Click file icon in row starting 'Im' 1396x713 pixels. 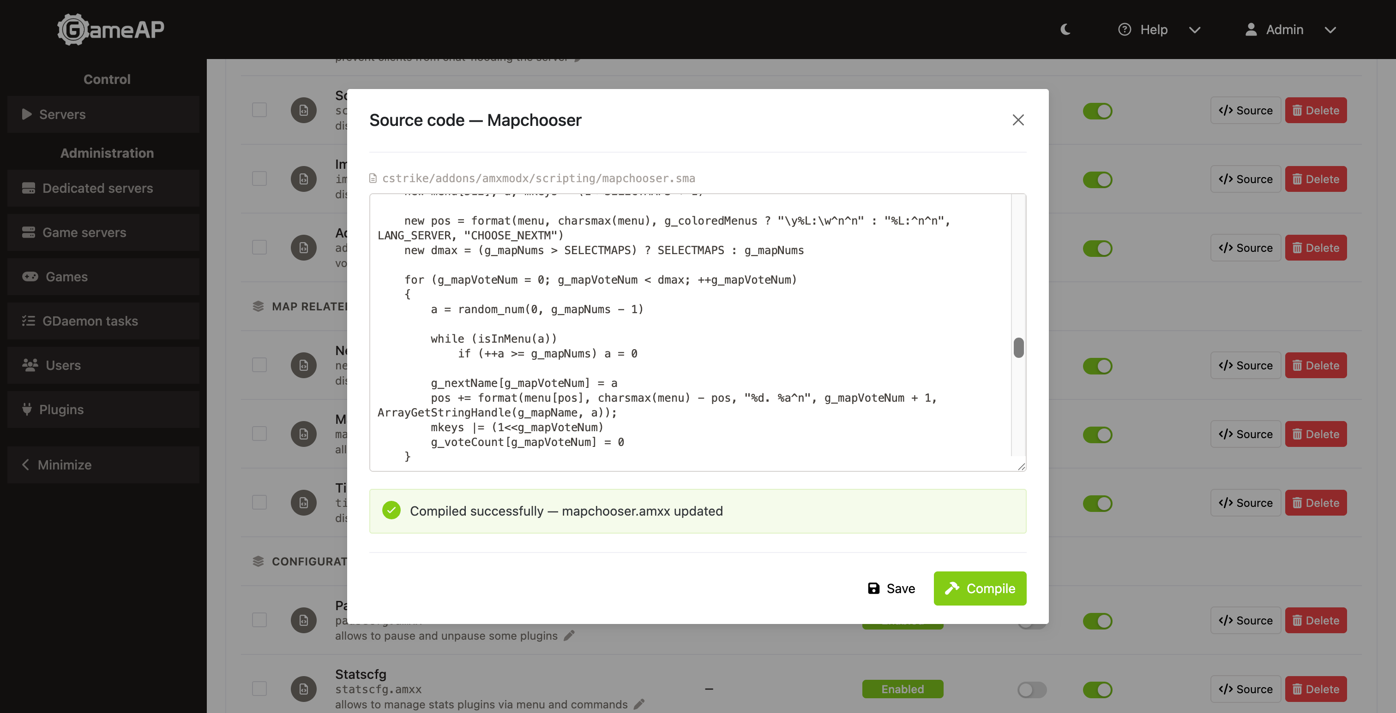point(303,178)
